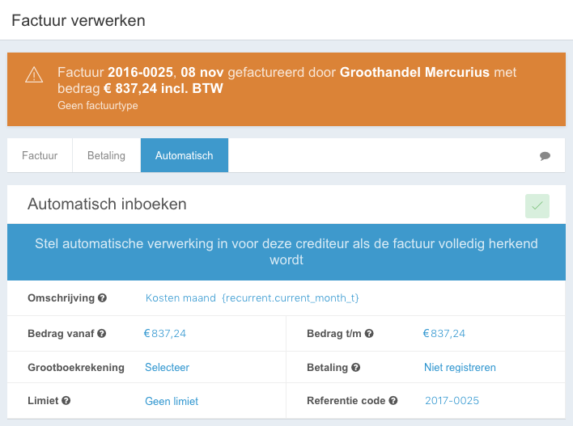Switch to the Betaling tab
Image resolution: width=573 pixels, height=426 pixels.
click(106, 155)
